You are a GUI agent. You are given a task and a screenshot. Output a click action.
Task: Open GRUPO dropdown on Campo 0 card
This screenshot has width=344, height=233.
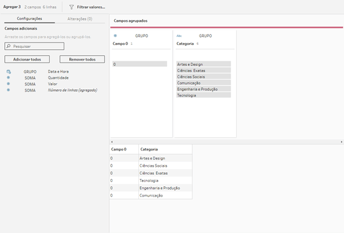click(x=141, y=36)
